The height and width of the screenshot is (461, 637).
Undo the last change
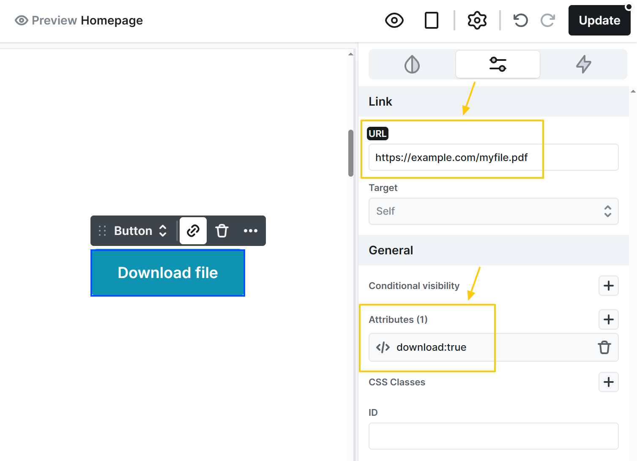coord(520,20)
